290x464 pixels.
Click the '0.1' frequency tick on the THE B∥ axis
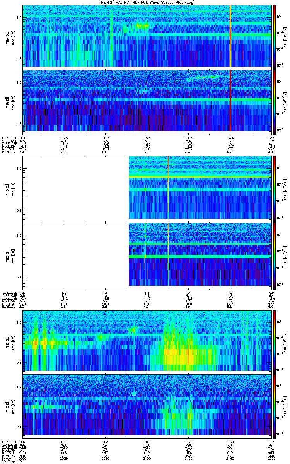[x=19, y=426]
